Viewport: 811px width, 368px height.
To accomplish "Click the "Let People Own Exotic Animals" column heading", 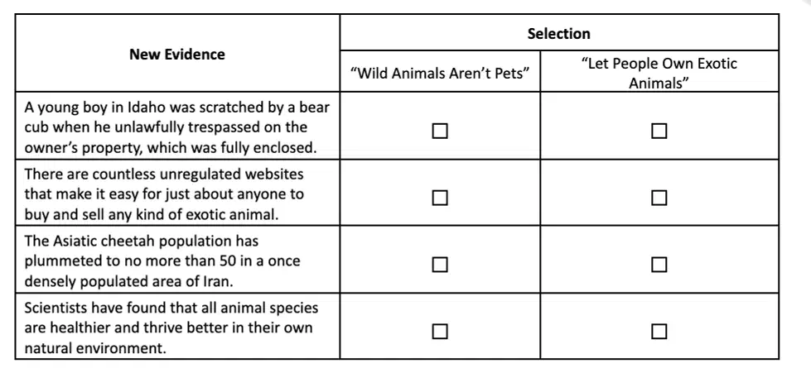I will pos(659,74).
